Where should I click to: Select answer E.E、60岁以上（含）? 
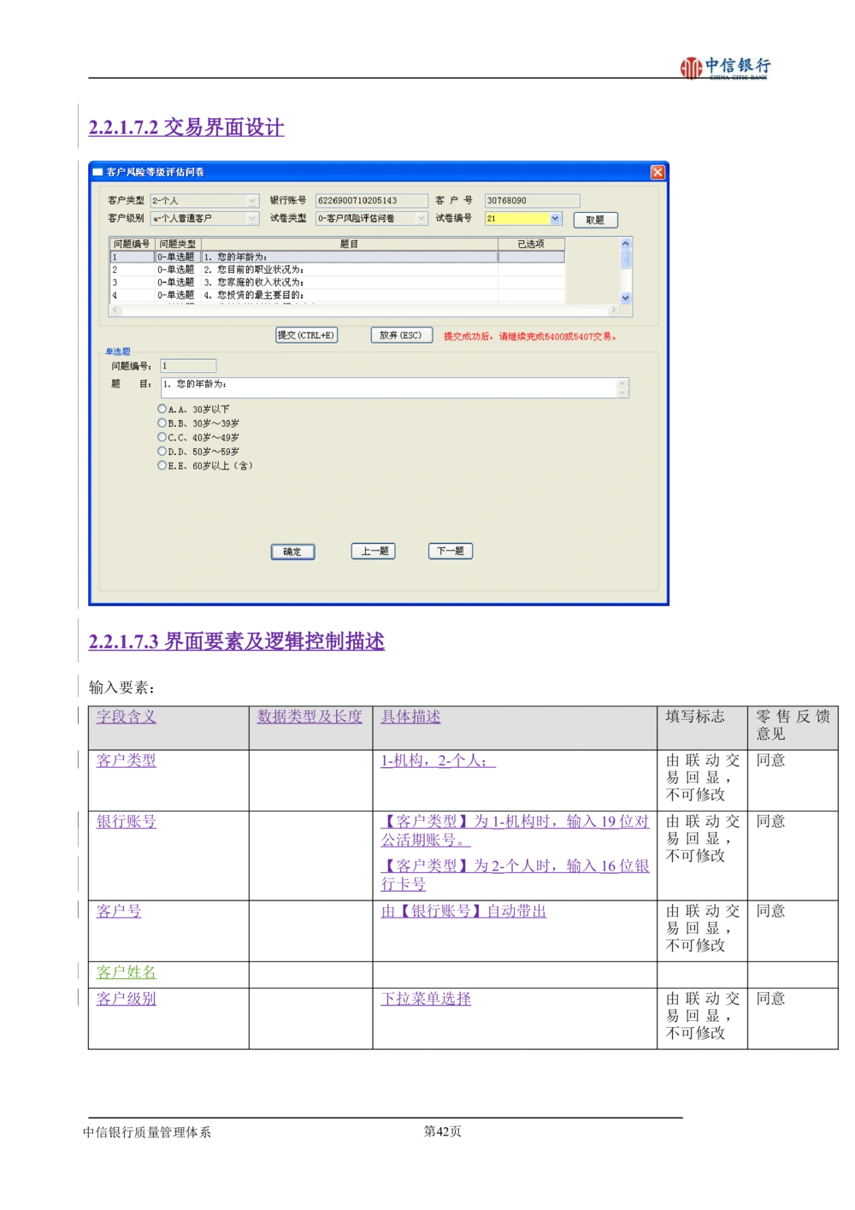[160, 466]
